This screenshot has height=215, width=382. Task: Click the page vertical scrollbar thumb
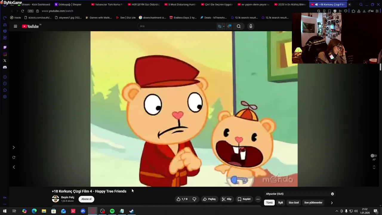[x=381, y=67]
